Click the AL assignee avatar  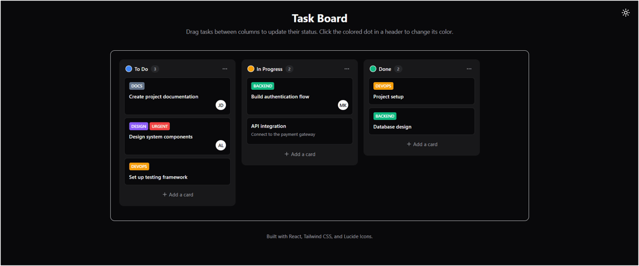coord(221,145)
